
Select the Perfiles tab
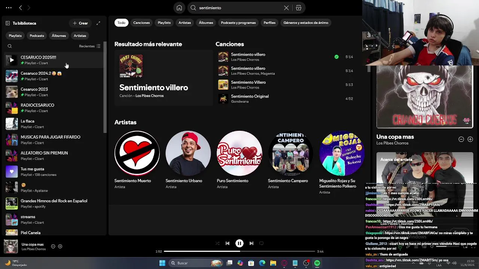click(x=269, y=23)
